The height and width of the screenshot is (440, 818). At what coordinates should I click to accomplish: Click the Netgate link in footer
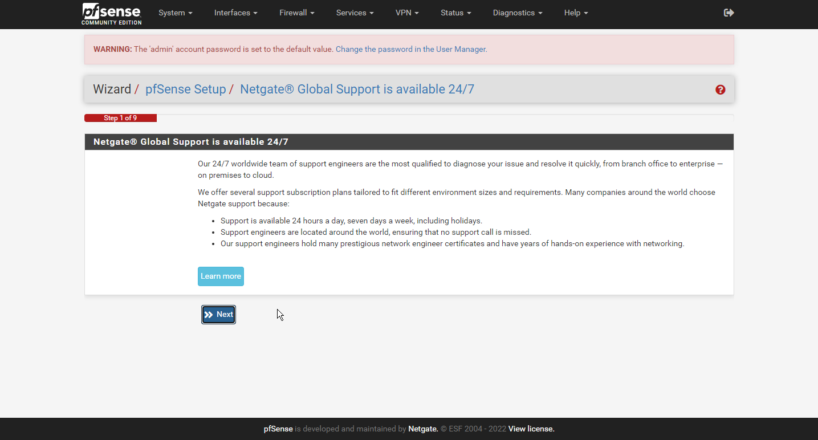pyautogui.click(x=423, y=429)
